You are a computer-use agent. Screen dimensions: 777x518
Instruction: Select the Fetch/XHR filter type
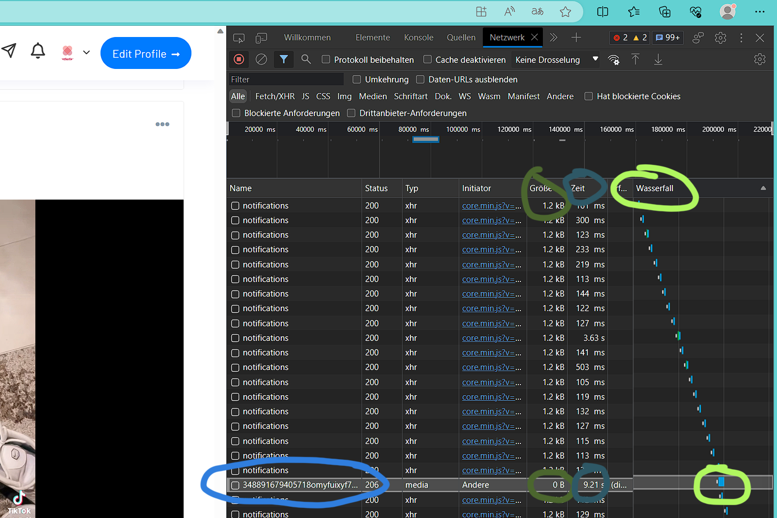[x=275, y=96]
